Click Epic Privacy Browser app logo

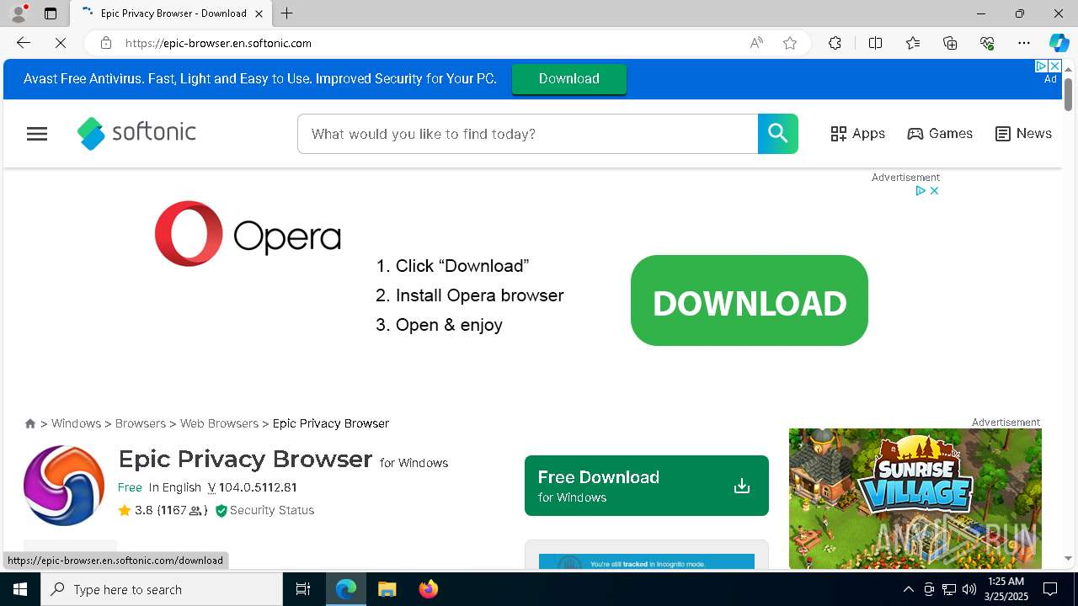coord(64,486)
